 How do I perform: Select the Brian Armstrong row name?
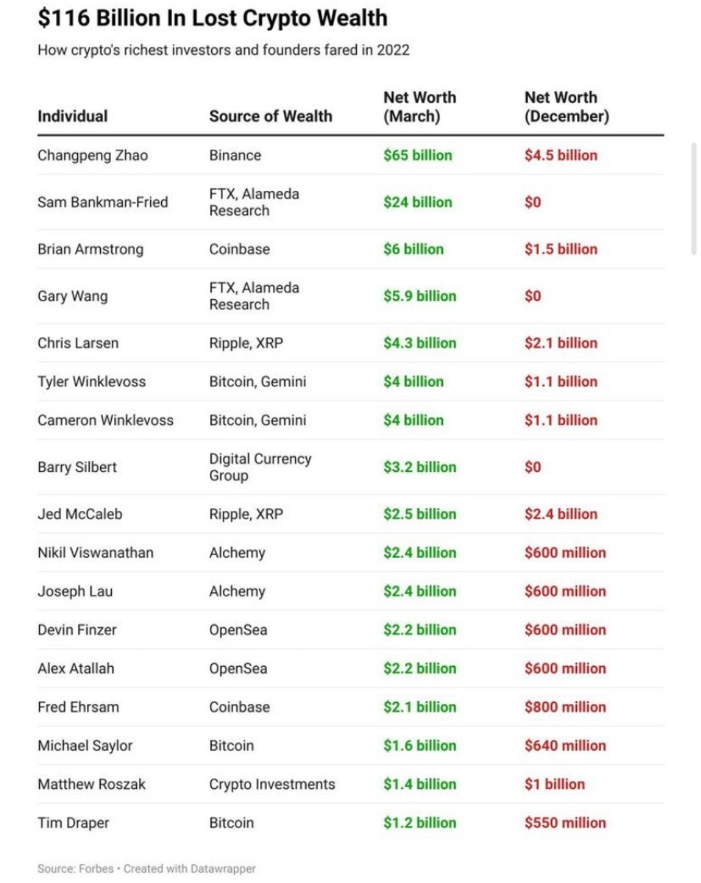(x=91, y=249)
